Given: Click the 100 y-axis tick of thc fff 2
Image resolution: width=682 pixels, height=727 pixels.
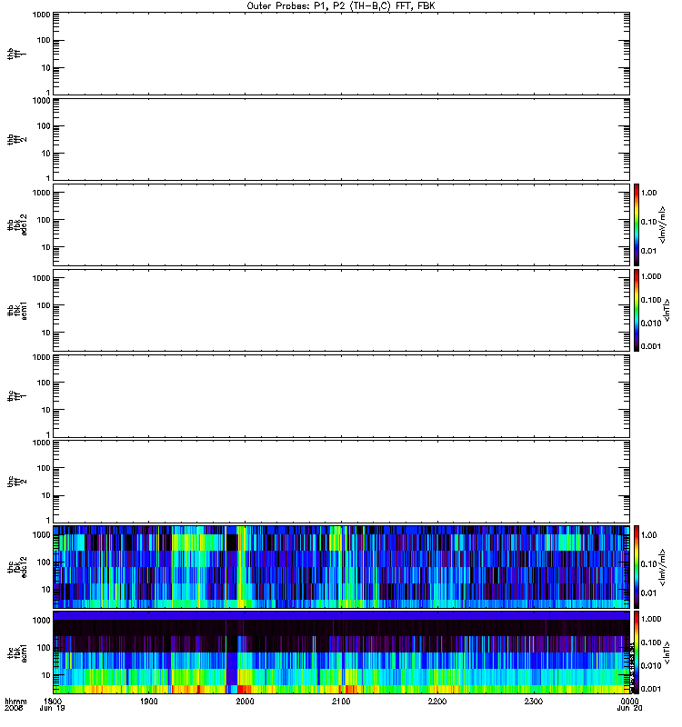Looking at the screenshot, I should pyautogui.click(x=44, y=468).
